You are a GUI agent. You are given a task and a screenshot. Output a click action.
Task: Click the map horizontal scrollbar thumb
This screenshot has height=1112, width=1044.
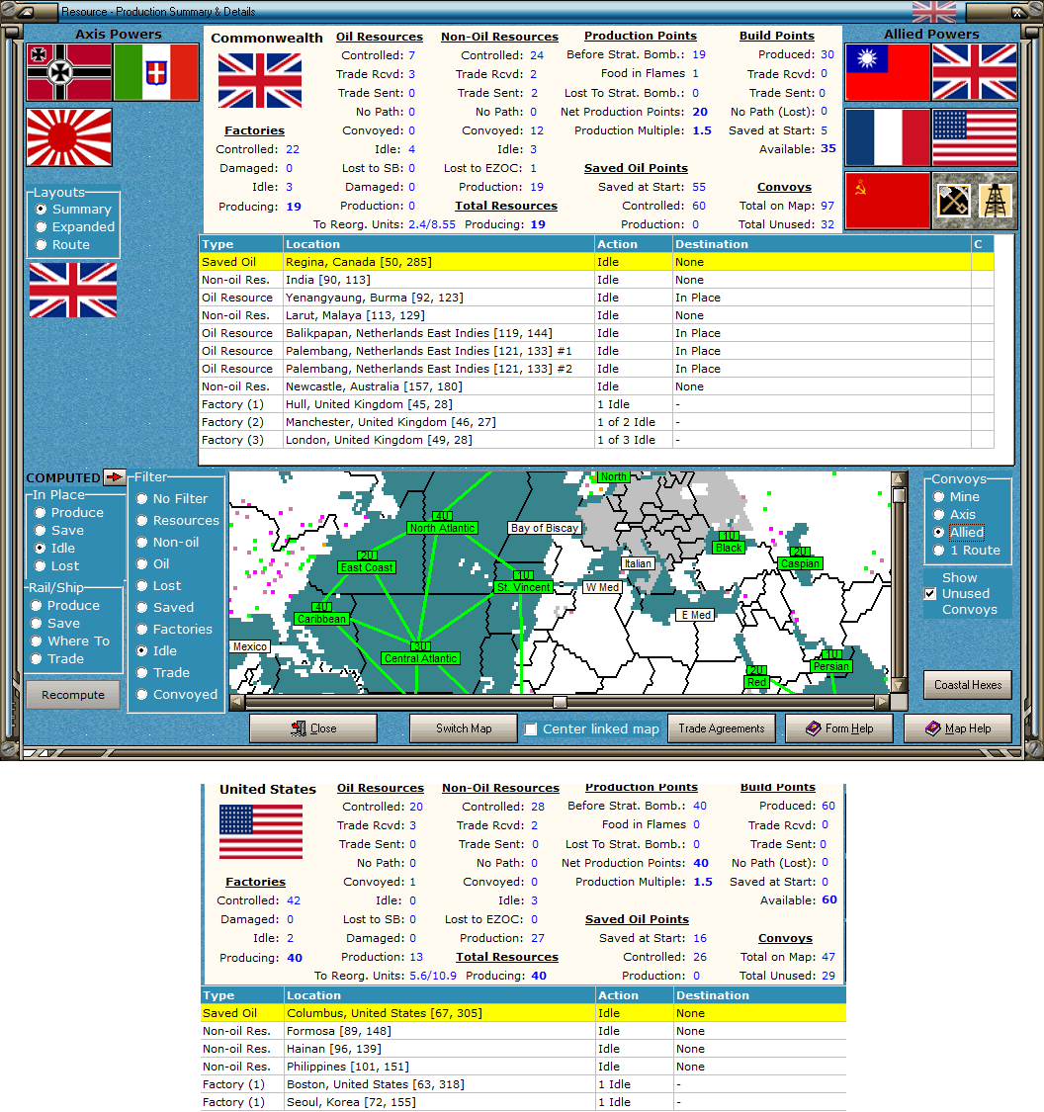pos(560,702)
